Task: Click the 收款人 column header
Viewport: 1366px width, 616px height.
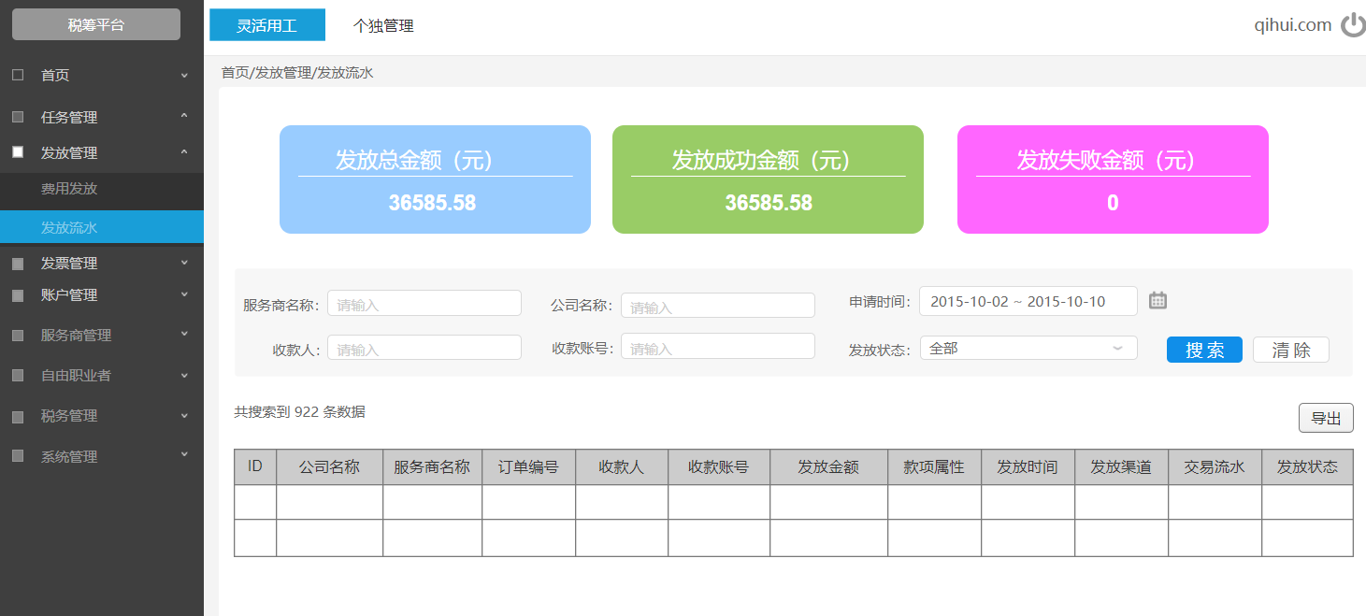Action: 622,466
